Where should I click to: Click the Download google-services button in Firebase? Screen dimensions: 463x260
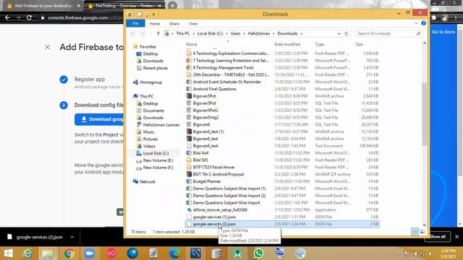tap(100, 119)
